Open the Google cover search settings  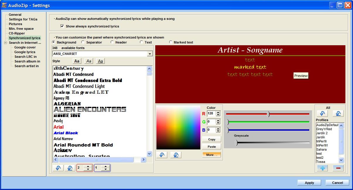click(x=25, y=47)
